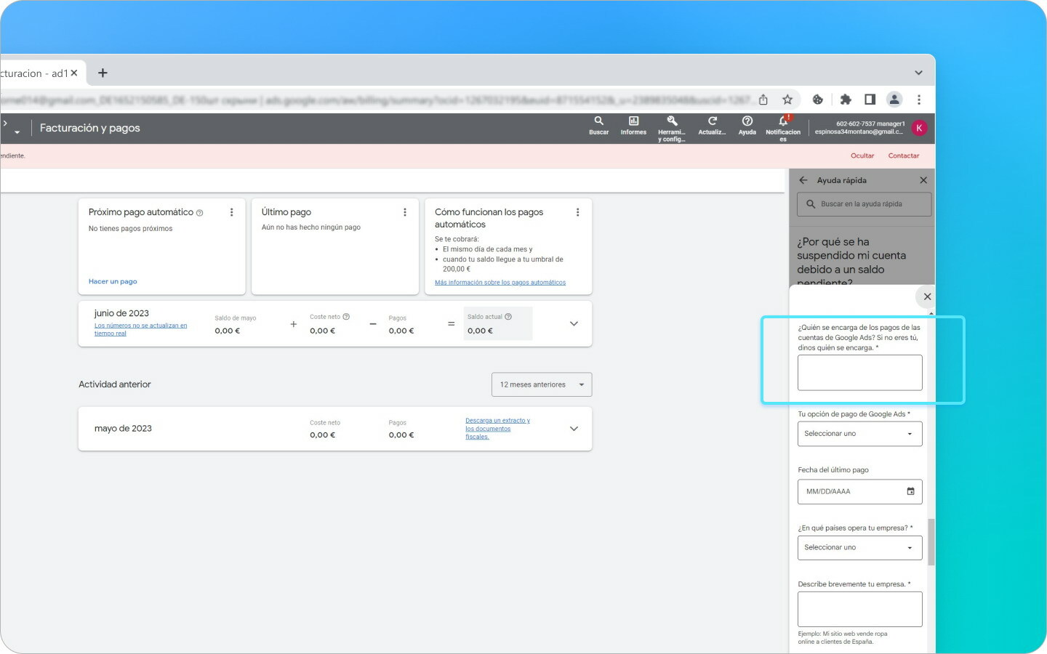Click the account email in header
This screenshot has width=1047, height=654.
(x=859, y=132)
